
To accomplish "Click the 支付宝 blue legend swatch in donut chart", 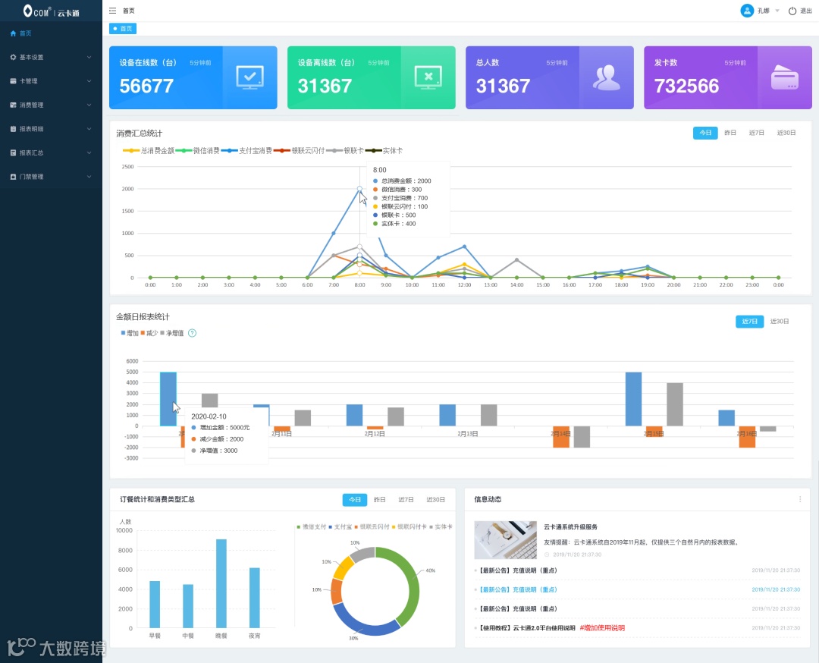I will (331, 526).
